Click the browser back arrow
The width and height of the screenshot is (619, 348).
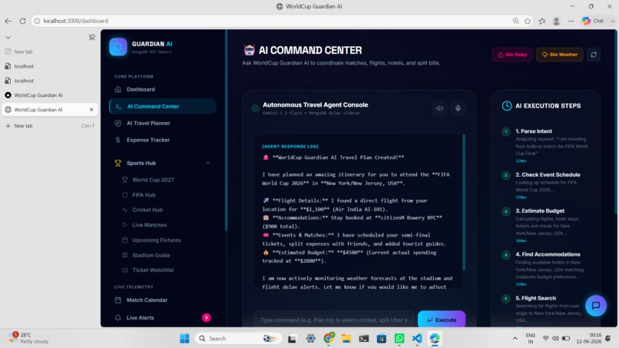(x=8, y=21)
